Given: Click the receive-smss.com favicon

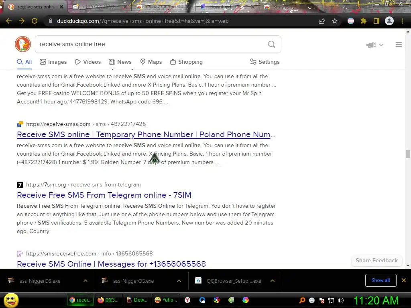Looking at the screenshot, I should pos(20,124).
